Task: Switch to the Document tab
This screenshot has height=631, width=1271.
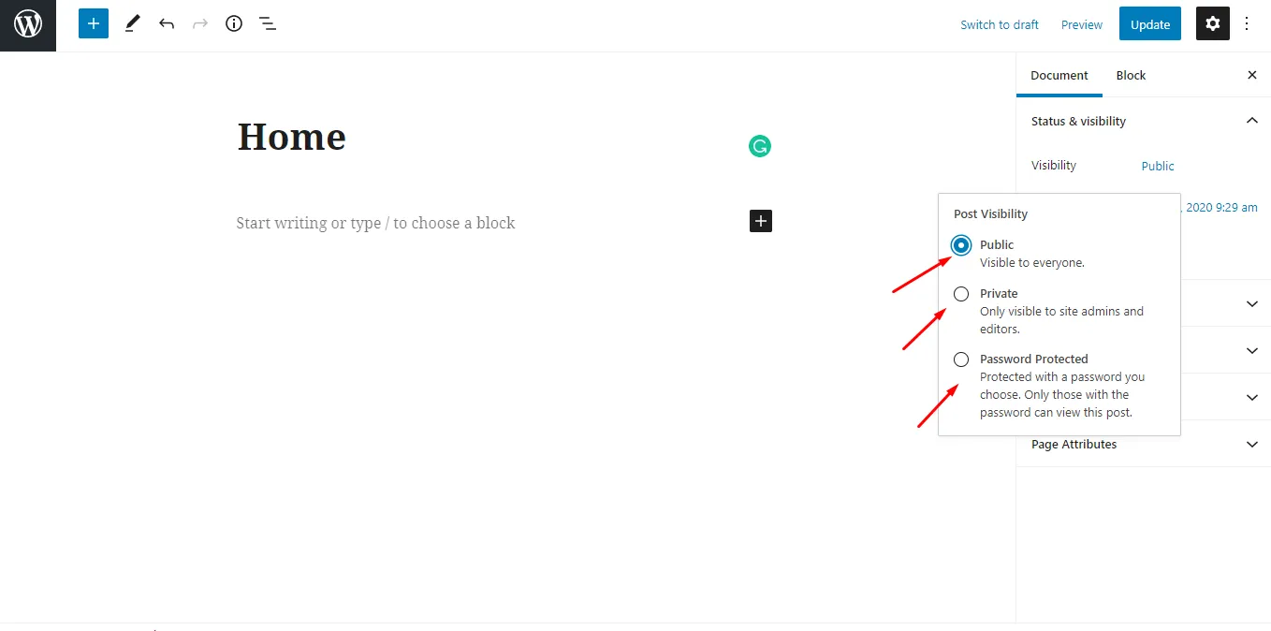Action: pos(1059,75)
